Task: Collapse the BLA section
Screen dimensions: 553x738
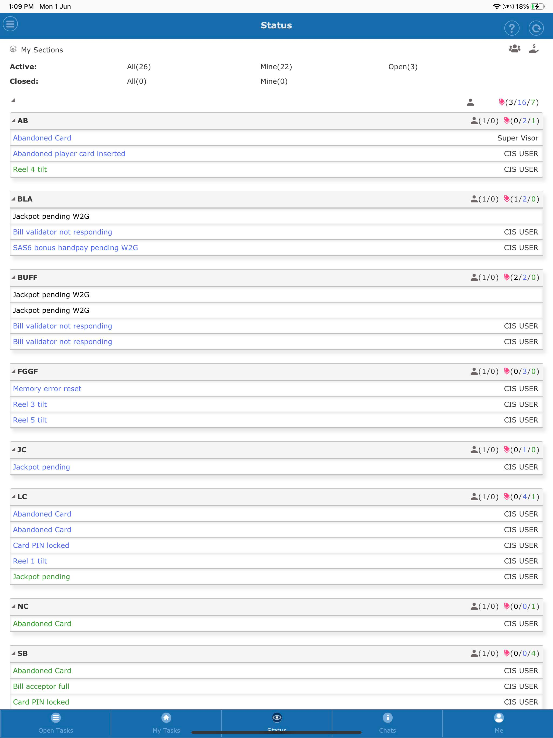Action: [14, 199]
